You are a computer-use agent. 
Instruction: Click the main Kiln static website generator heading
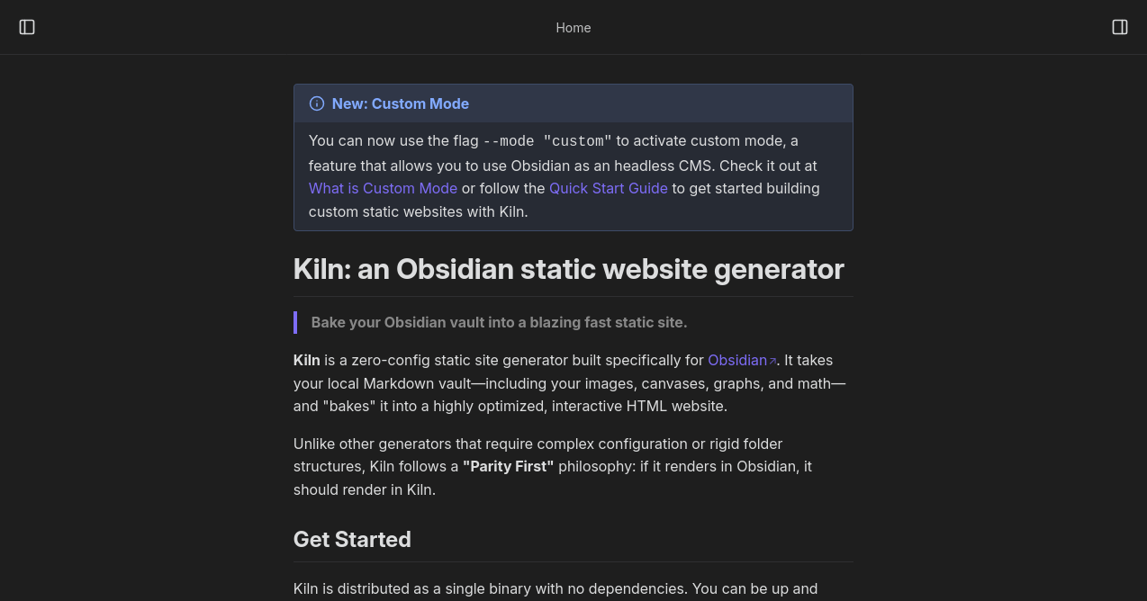(x=568, y=269)
